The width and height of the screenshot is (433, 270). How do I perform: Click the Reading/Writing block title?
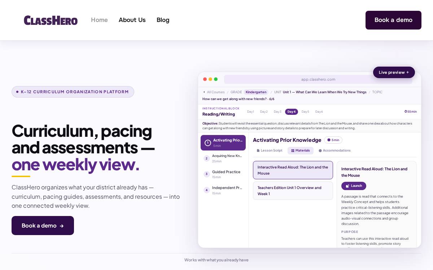click(219, 114)
